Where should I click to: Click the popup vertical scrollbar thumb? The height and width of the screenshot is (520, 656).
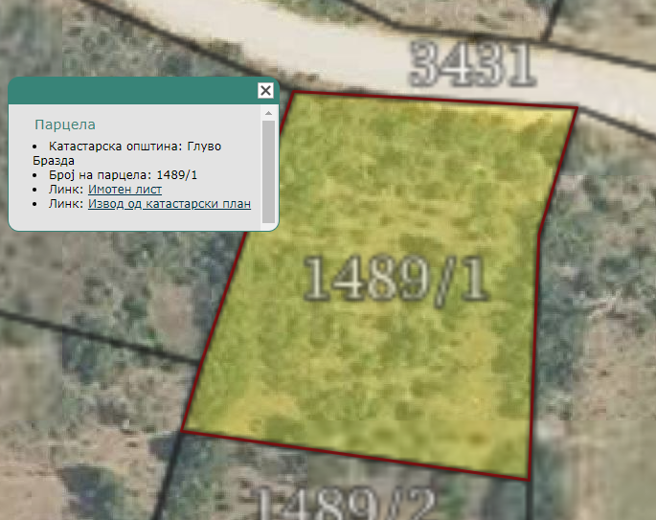pos(268,172)
